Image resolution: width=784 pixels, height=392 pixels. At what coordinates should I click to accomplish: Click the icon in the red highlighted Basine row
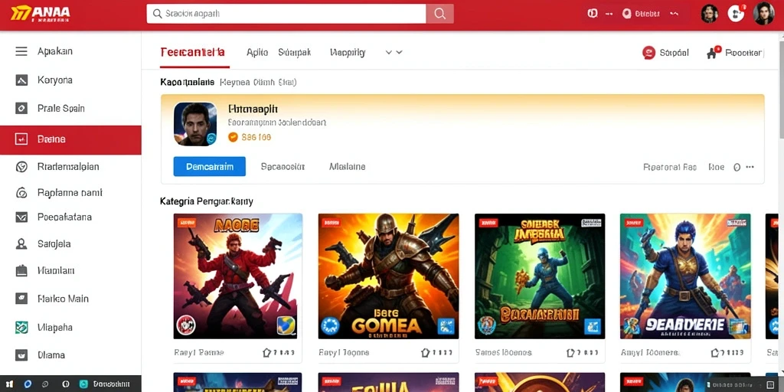(21, 139)
